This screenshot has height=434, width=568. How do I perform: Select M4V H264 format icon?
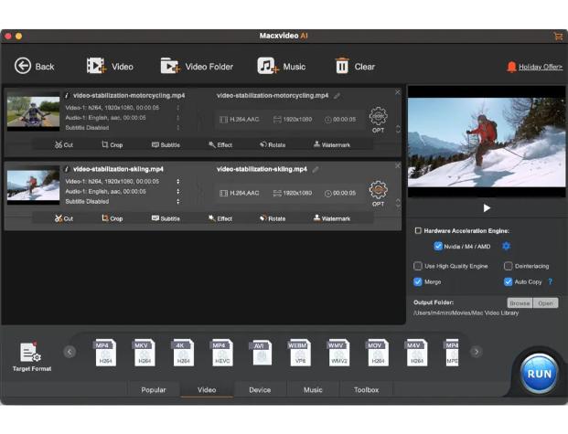click(x=416, y=352)
